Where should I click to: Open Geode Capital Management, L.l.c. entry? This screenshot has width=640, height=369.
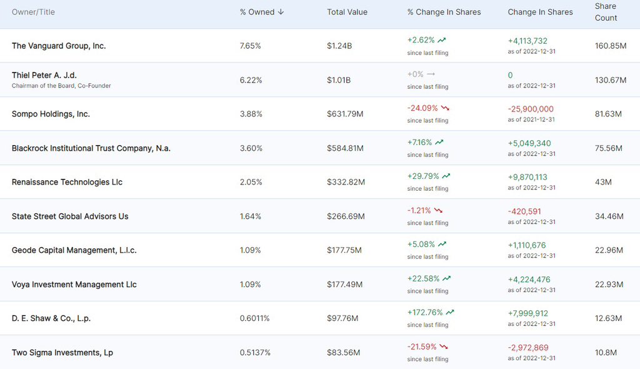point(74,250)
